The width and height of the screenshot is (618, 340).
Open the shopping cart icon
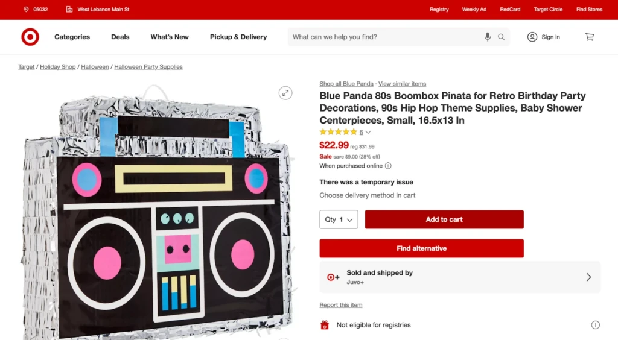590,37
